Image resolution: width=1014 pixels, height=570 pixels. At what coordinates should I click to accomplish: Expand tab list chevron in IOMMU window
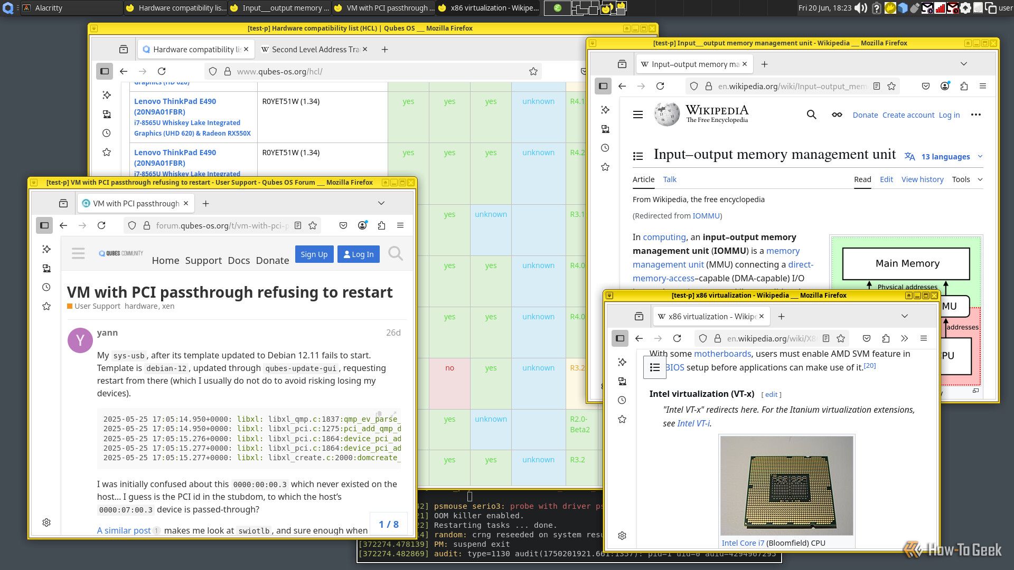(964, 64)
